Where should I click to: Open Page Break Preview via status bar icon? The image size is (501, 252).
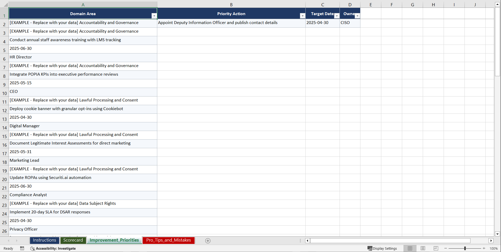point(436,248)
